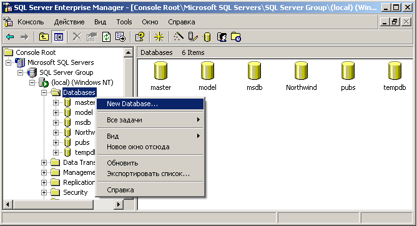Click the Refresh toolbar icon
The image size is (417, 226).
tap(106, 37)
